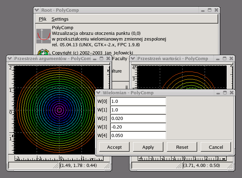Click the Copyright text in Root window
Image resolution: width=242 pixels, height=178 pixels.
point(93,53)
